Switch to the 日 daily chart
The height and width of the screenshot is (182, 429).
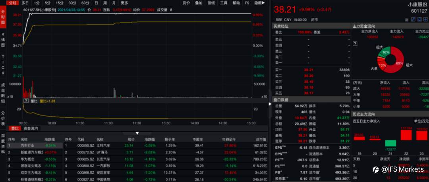click(96, 3)
